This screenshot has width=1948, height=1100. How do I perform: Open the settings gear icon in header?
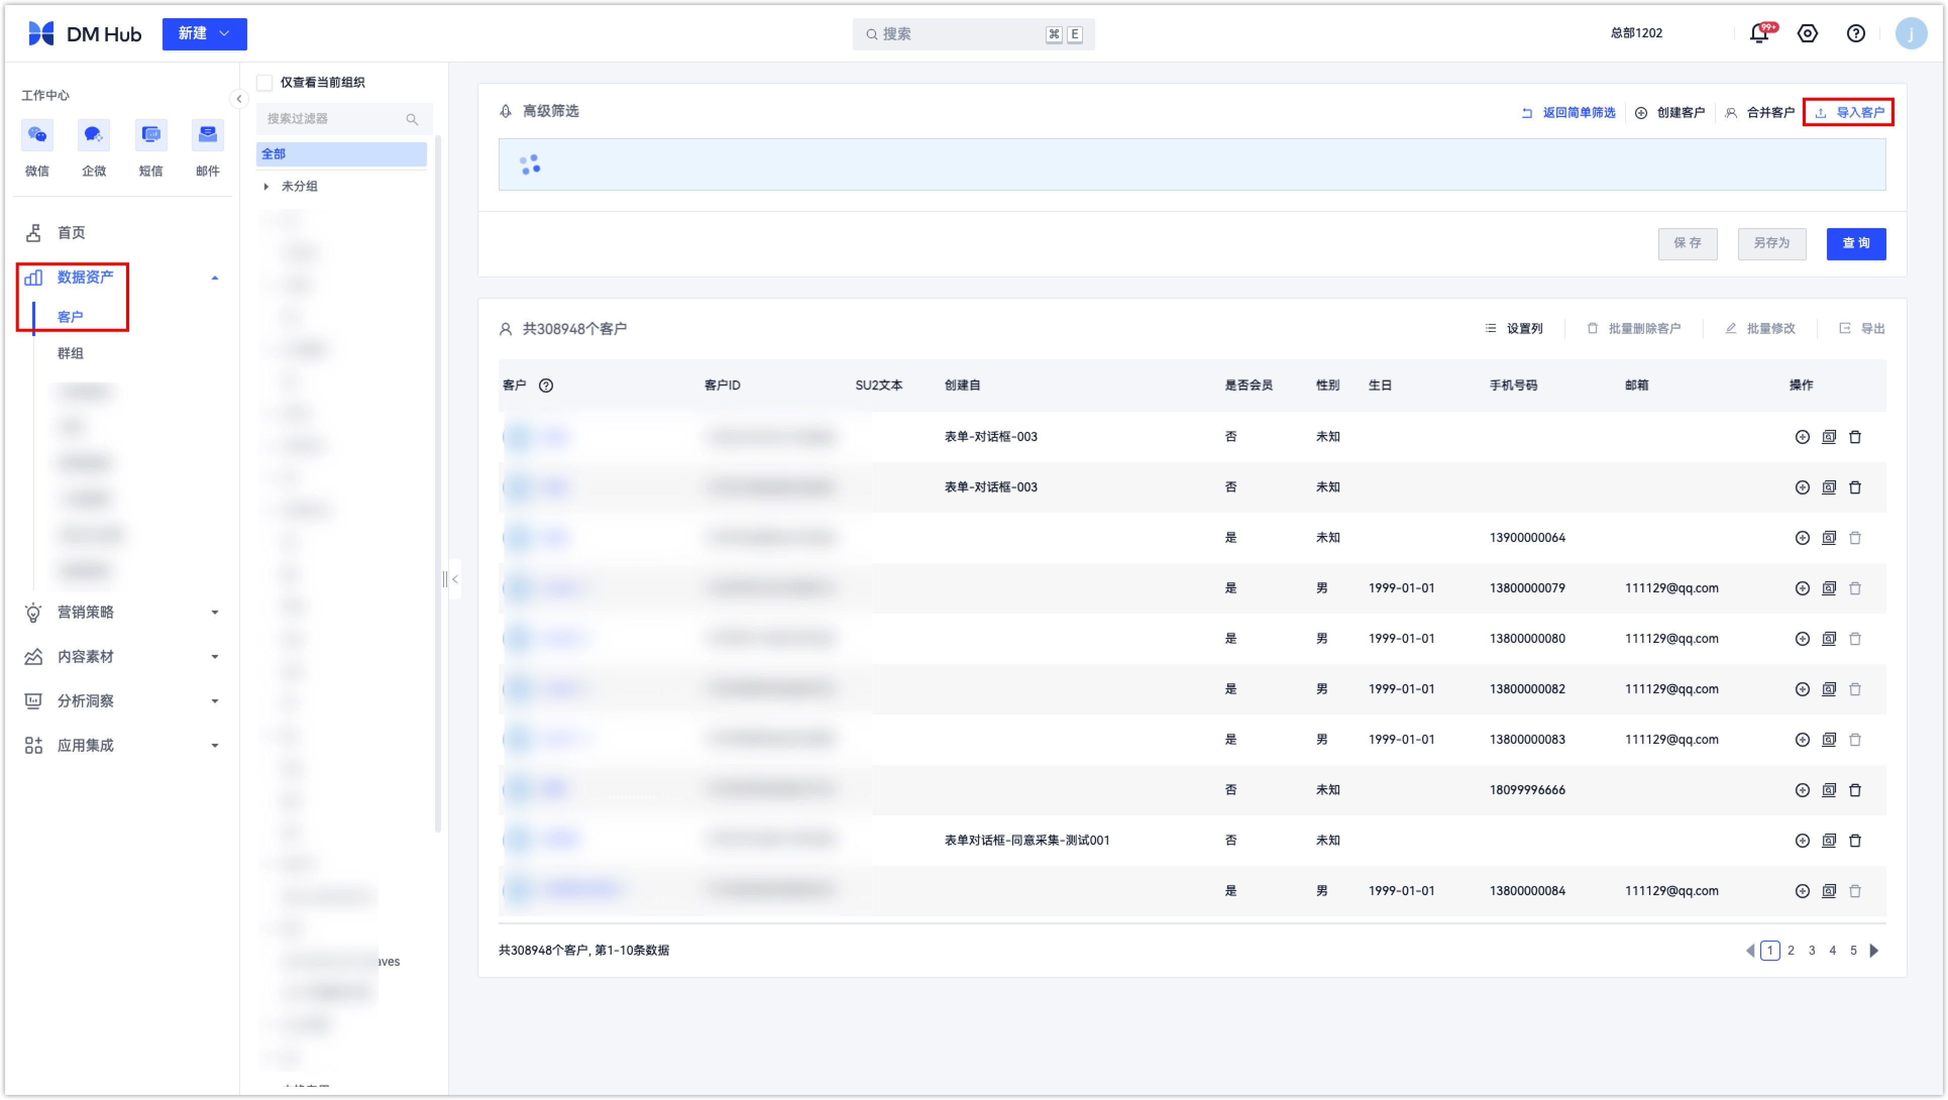pos(1807,33)
